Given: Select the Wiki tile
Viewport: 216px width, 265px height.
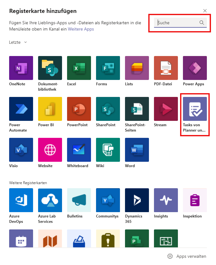Looking at the screenshot, I should click(x=108, y=150).
